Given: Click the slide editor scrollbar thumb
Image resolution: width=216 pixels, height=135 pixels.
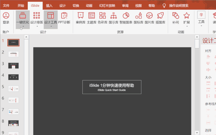Looking at the screenshot, I should [197, 44].
